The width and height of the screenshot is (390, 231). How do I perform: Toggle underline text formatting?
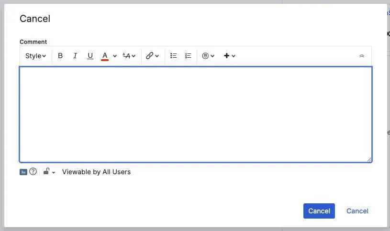pyautogui.click(x=90, y=56)
